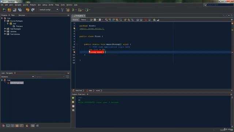Click the Next Bookmark icon in the editor toolbar

click(x=129, y=20)
